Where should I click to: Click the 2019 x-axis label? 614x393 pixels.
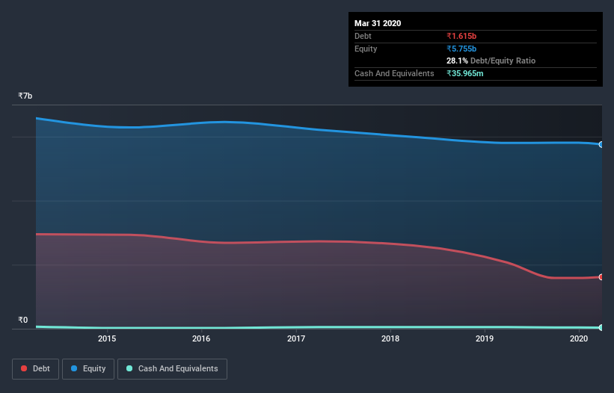click(485, 338)
